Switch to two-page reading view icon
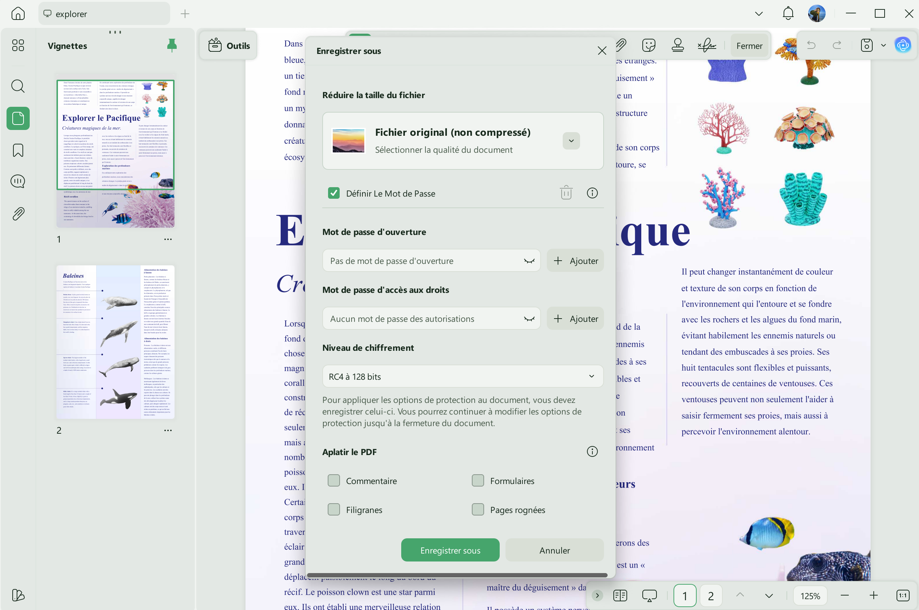Screen dimensions: 919x610 point(620,595)
